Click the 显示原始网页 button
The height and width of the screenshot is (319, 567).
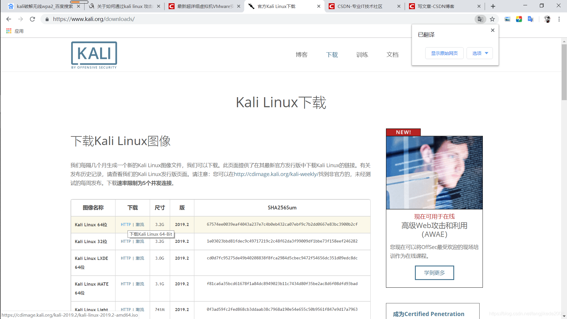444,53
